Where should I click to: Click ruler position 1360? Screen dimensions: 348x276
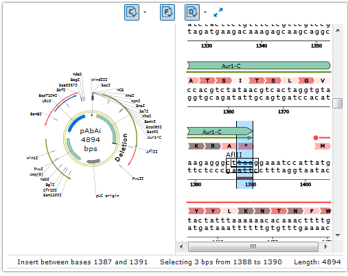click(229, 111)
